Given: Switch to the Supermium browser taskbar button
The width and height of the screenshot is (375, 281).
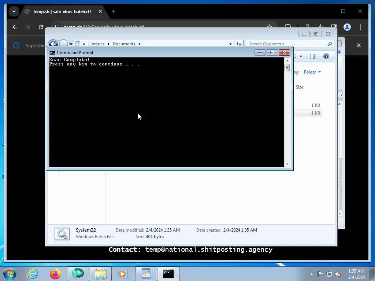Looking at the screenshot, I should coord(78,273).
